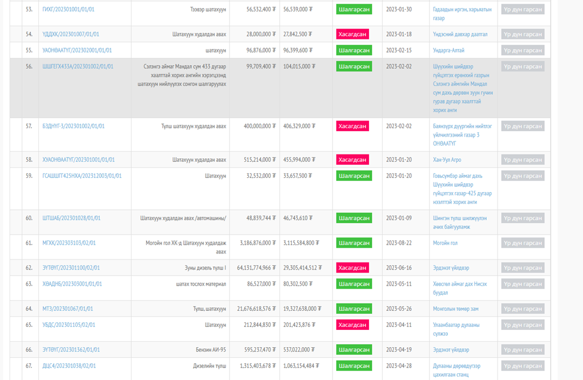Click red Хасагдсан badge in row 62

pyautogui.click(x=352, y=268)
